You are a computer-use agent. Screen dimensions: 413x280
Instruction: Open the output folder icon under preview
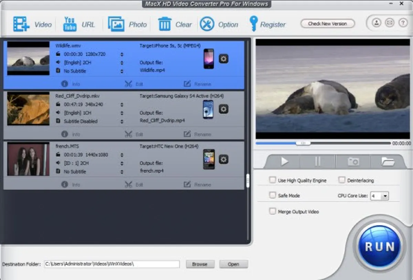(x=388, y=161)
